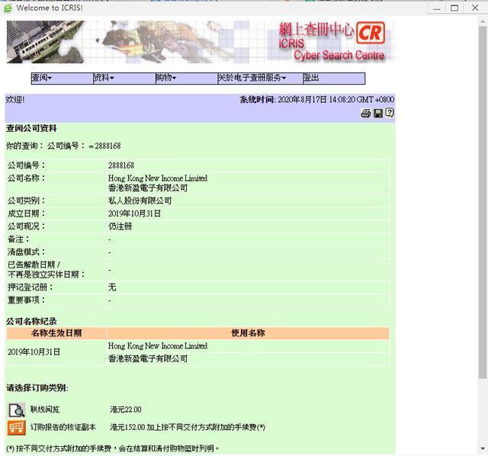Click the scrollbar down arrow
Viewport: 488px width, 456px height.
click(x=483, y=448)
